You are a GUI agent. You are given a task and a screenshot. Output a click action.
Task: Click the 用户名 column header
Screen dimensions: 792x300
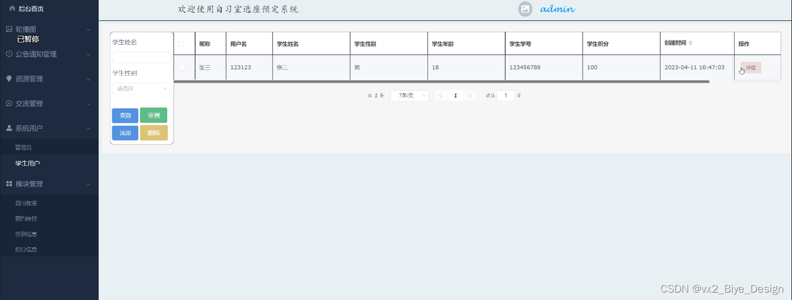coord(249,44)
